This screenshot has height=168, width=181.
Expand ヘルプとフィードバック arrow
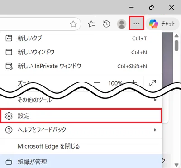[155, 130]
